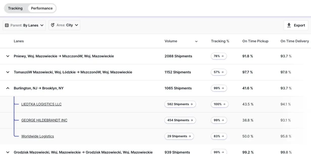This screenshot has width=311, height=154.
Task: Expand the Grodzisk Mazowiecki lane row
Action: click(8, 152)
